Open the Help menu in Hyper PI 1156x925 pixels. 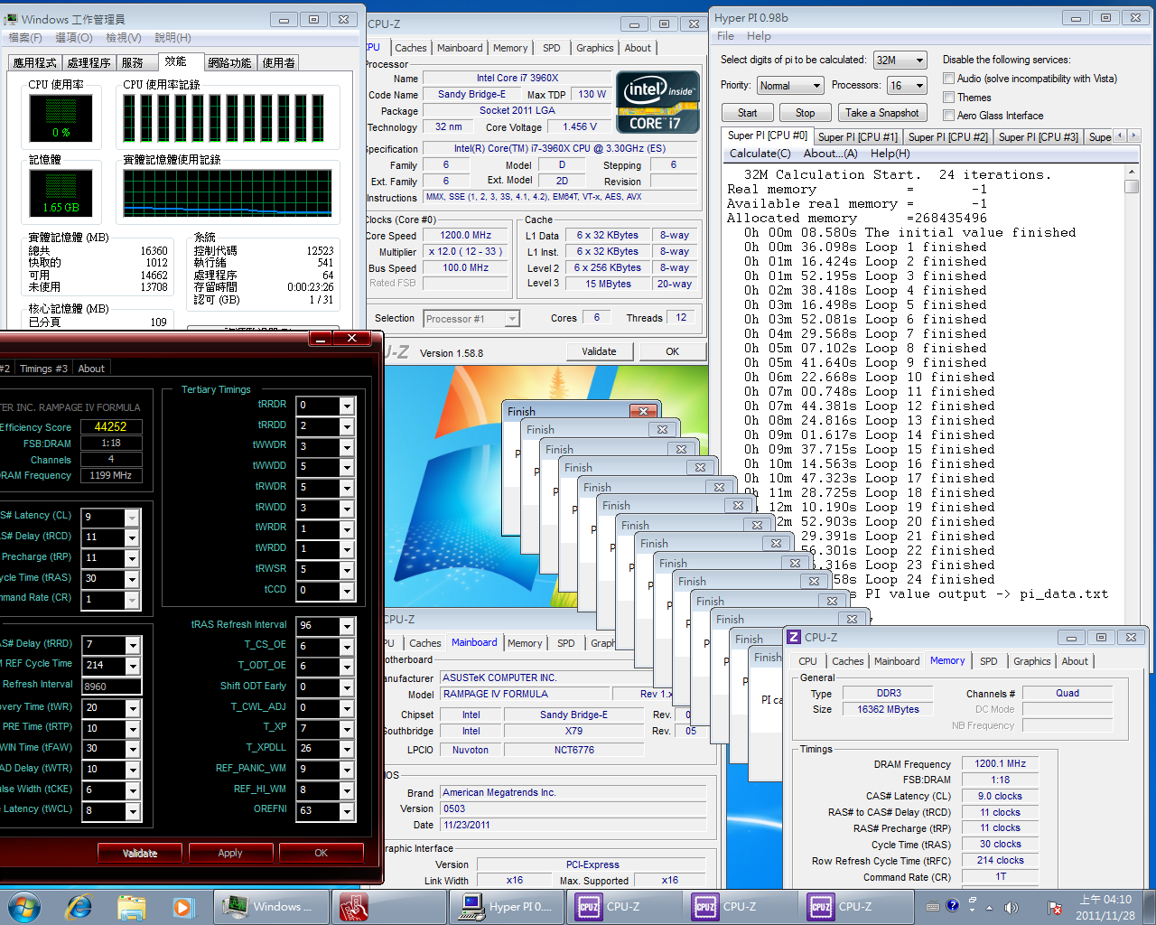click(759, 36)
